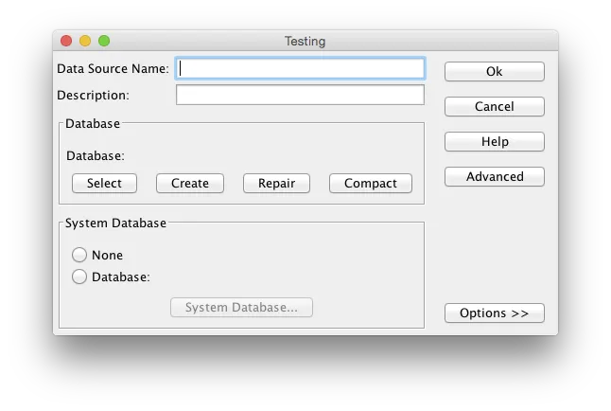The image size is (611, 411).
Task: Click Select to choose a database
Action: (x=104, y=184)
